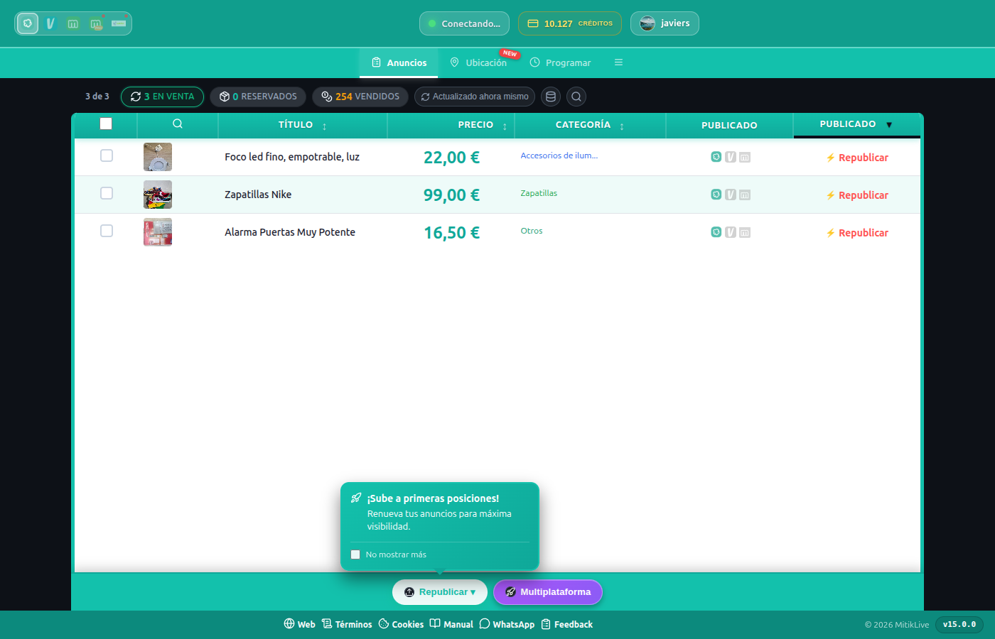Screen dimensions: 995x639
Task: Republish the Alarma Puertas Muy Potente listing
Action: pyautogui.click(x=857, y=233)
